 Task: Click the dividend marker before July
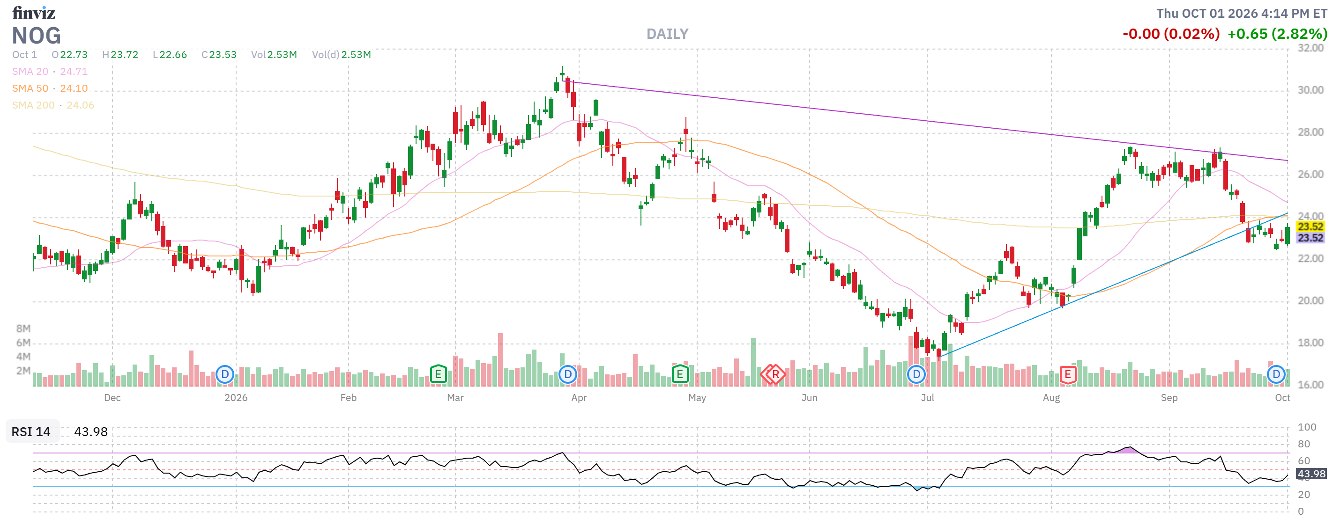point(916,374)
